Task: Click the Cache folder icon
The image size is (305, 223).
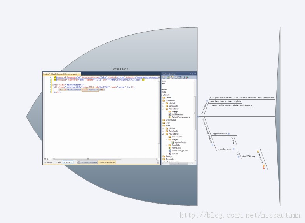Action: pyautogui.click(x=164, y=98)
